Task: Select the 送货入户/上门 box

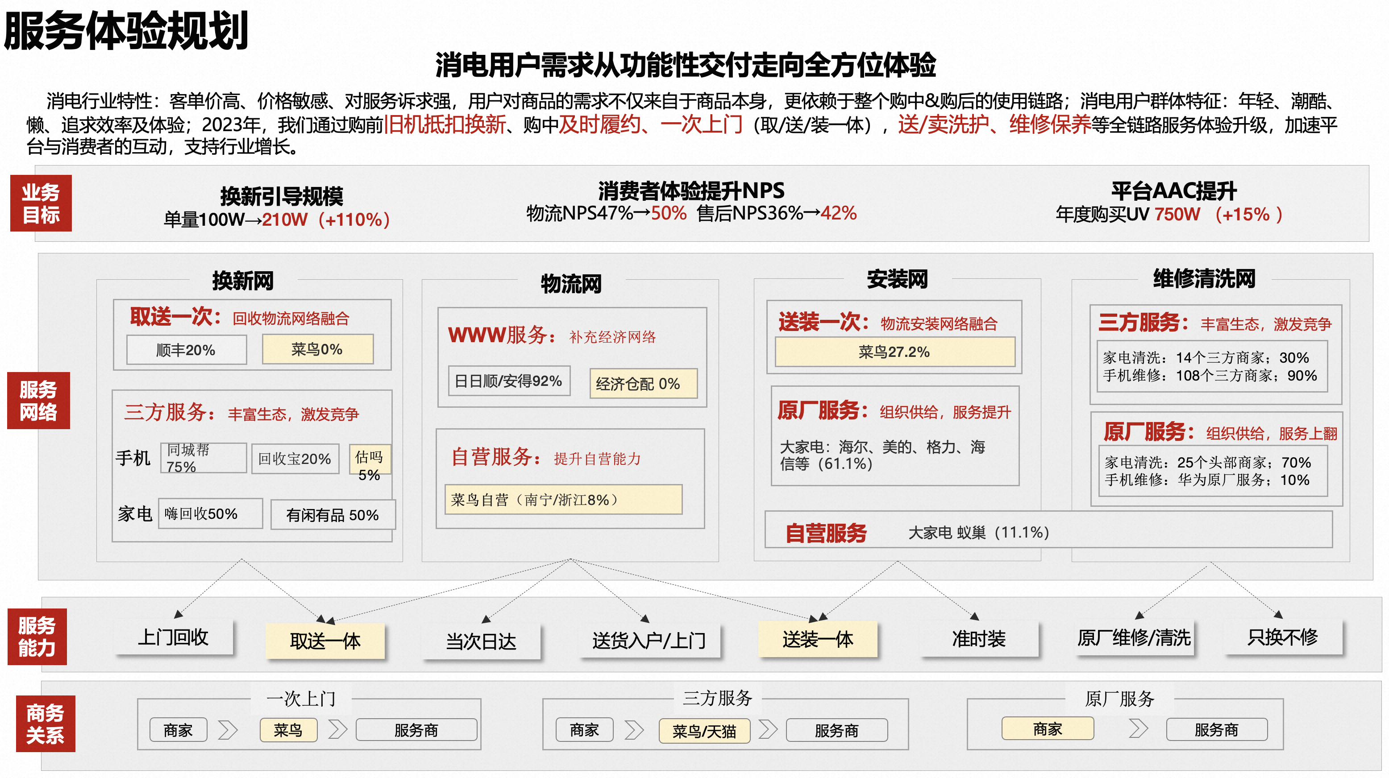Action: coord(649,641)
